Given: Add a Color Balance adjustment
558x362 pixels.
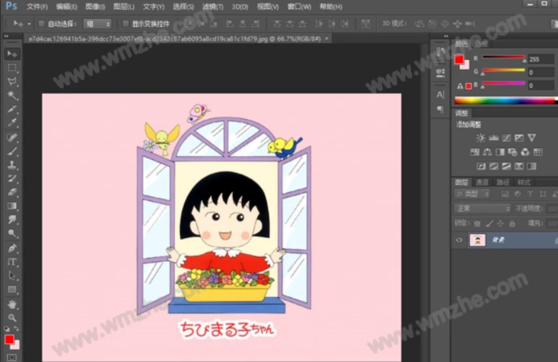Looking at the screenshot, I should click(x=487, y=152).
